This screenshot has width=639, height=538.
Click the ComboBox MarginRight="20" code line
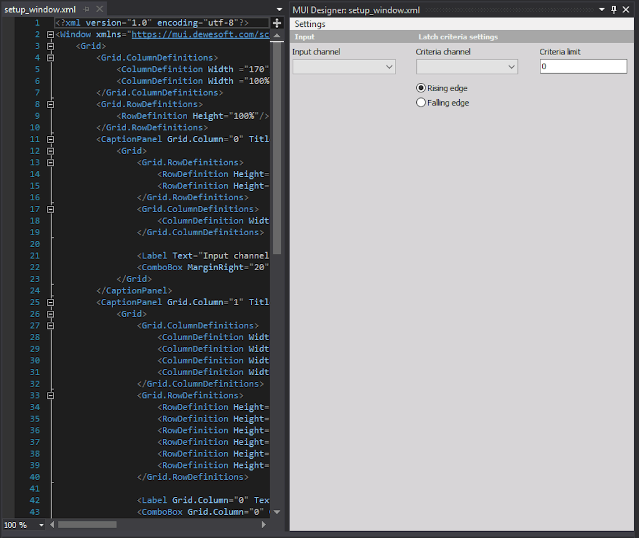[x=203, y=267]
